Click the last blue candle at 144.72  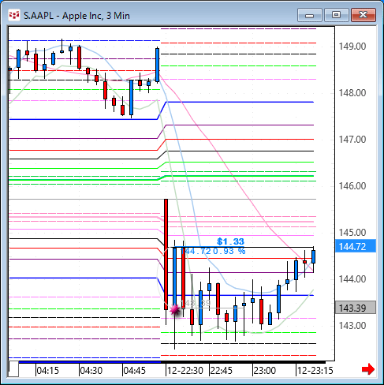pos(313,256)
